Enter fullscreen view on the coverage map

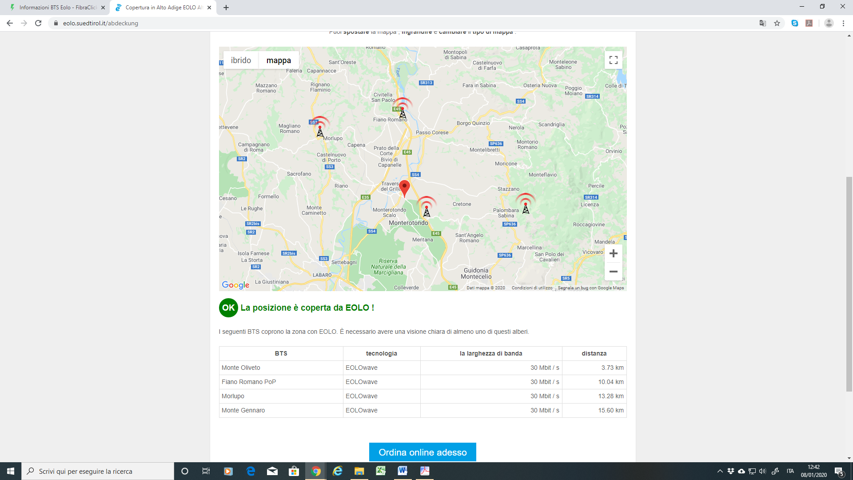coord(614,60)
